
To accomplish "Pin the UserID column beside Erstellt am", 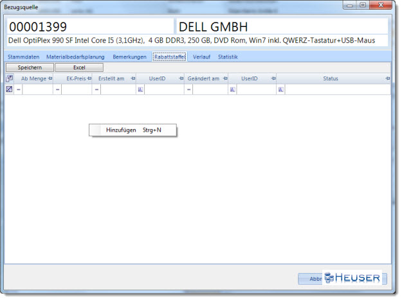I will 181,78.
